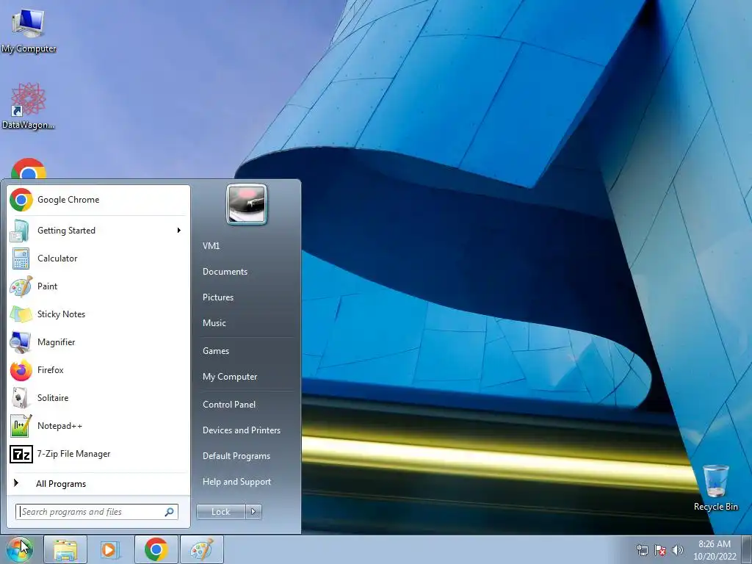
Task: Click the Chrome icon on the taskbar
Action: pyautogui.click(x=156, y=549)
